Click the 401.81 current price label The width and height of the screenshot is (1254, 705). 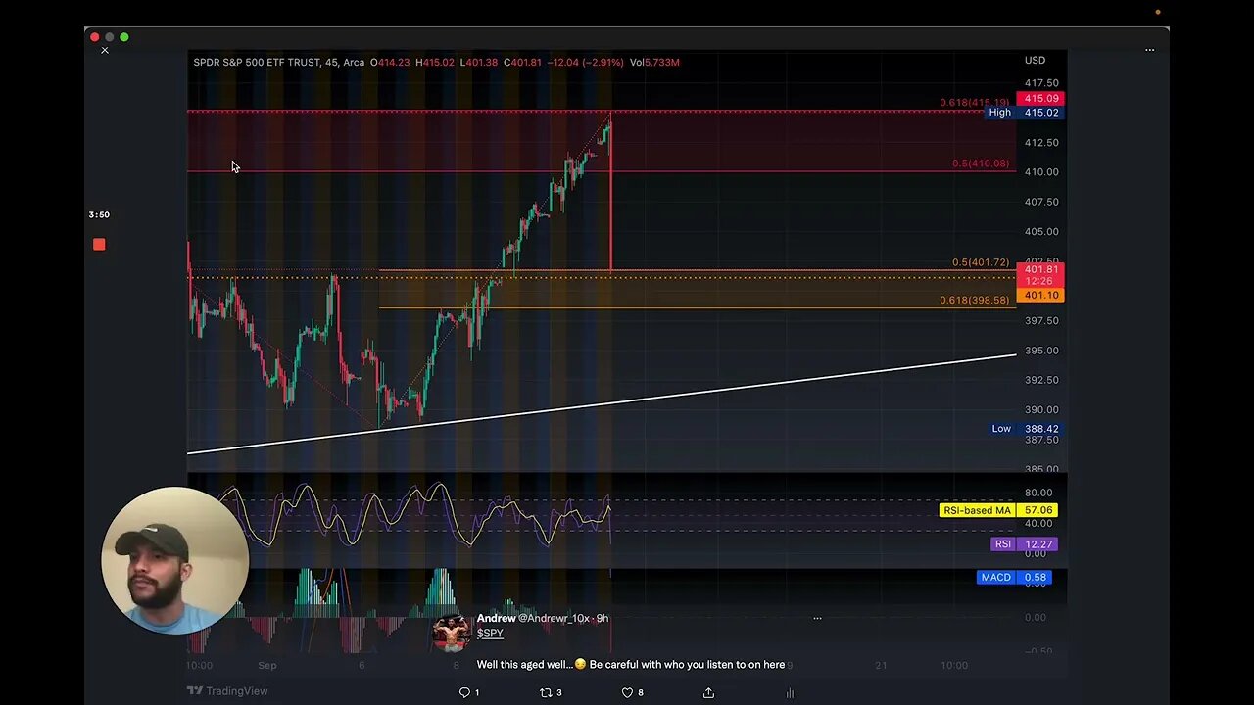(1040, 269)
